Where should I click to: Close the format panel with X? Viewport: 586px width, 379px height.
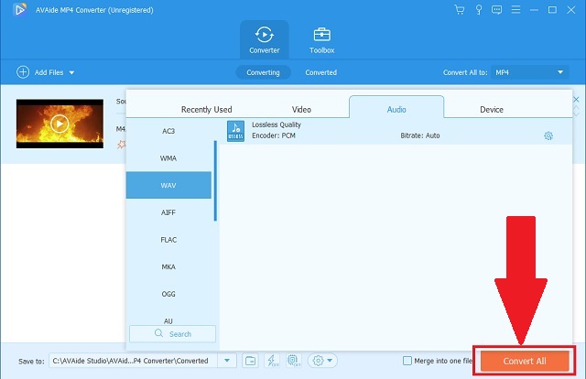pos(576,100)
